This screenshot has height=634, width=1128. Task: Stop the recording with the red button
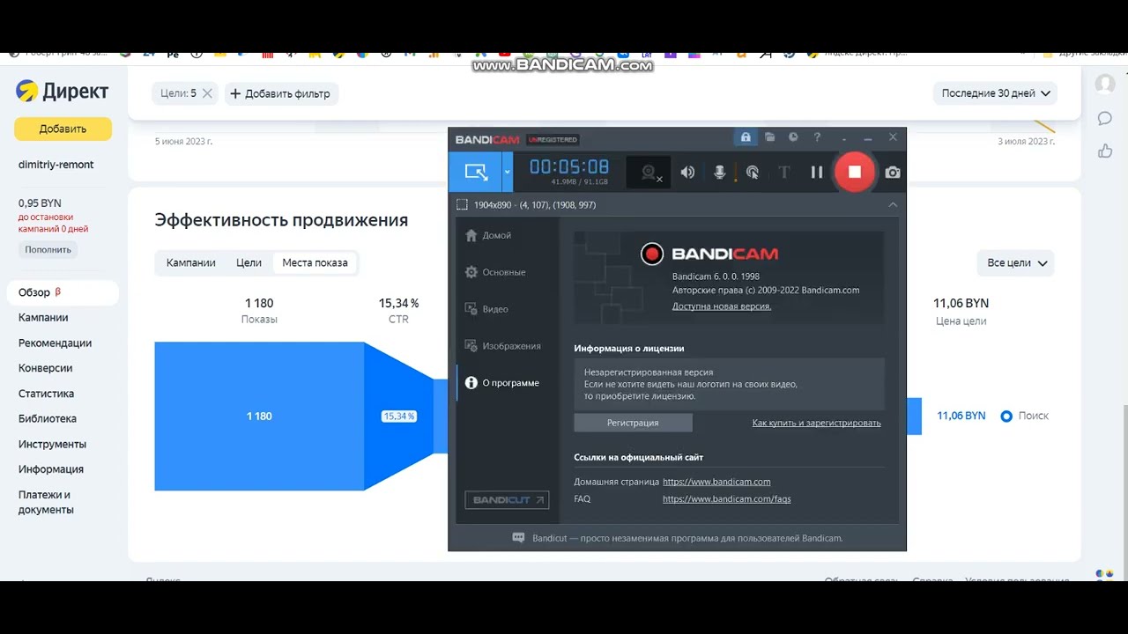click(854, 172)
